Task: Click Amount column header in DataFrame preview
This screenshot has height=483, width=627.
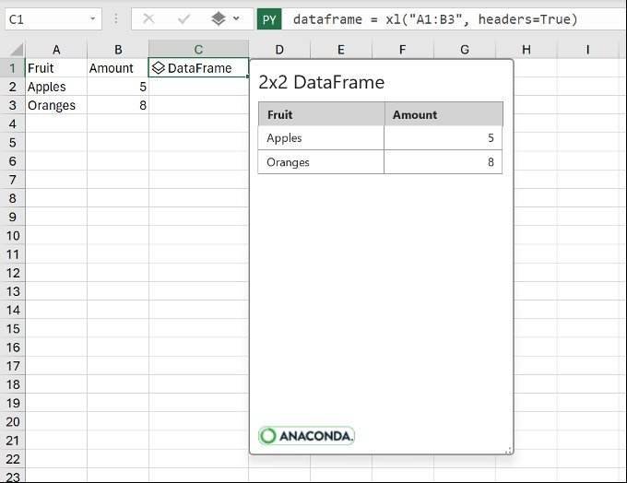Action: [443, 114]
